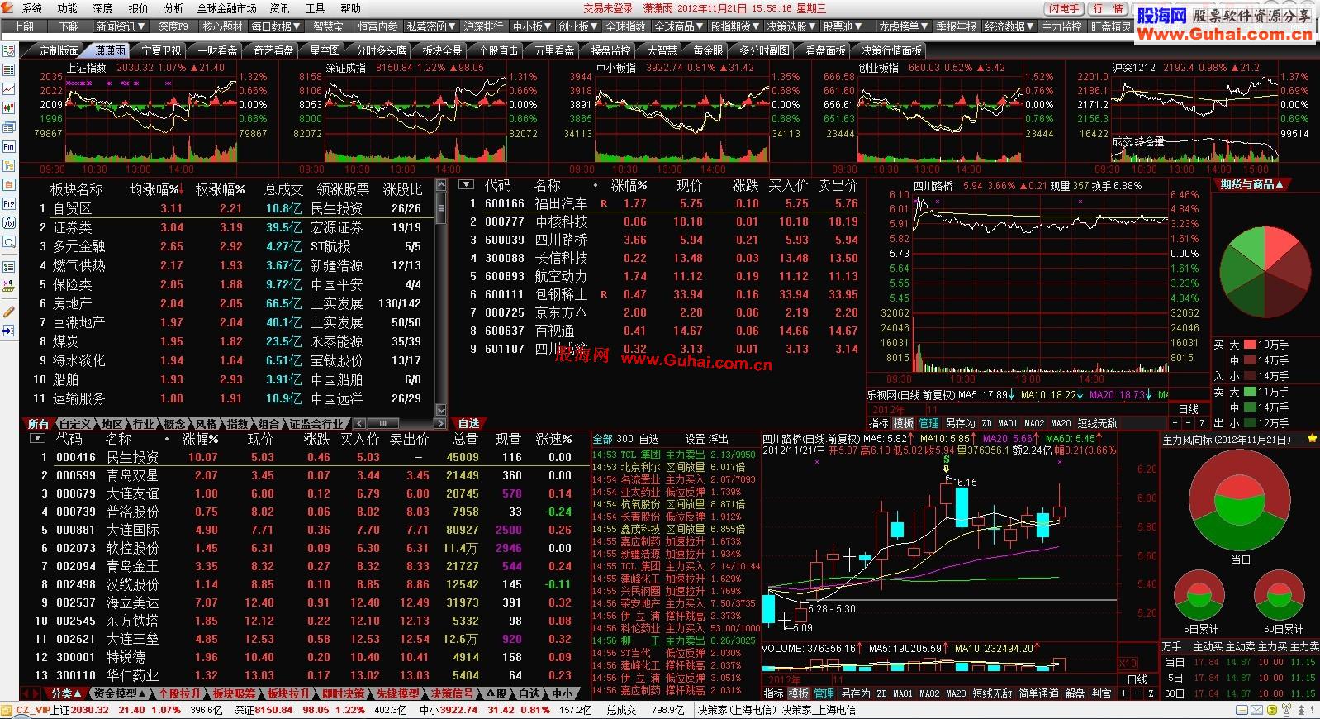Click the magnifier search sidebar icon
The height and width of the screenshot is (719, 1320).
[9, 242]
